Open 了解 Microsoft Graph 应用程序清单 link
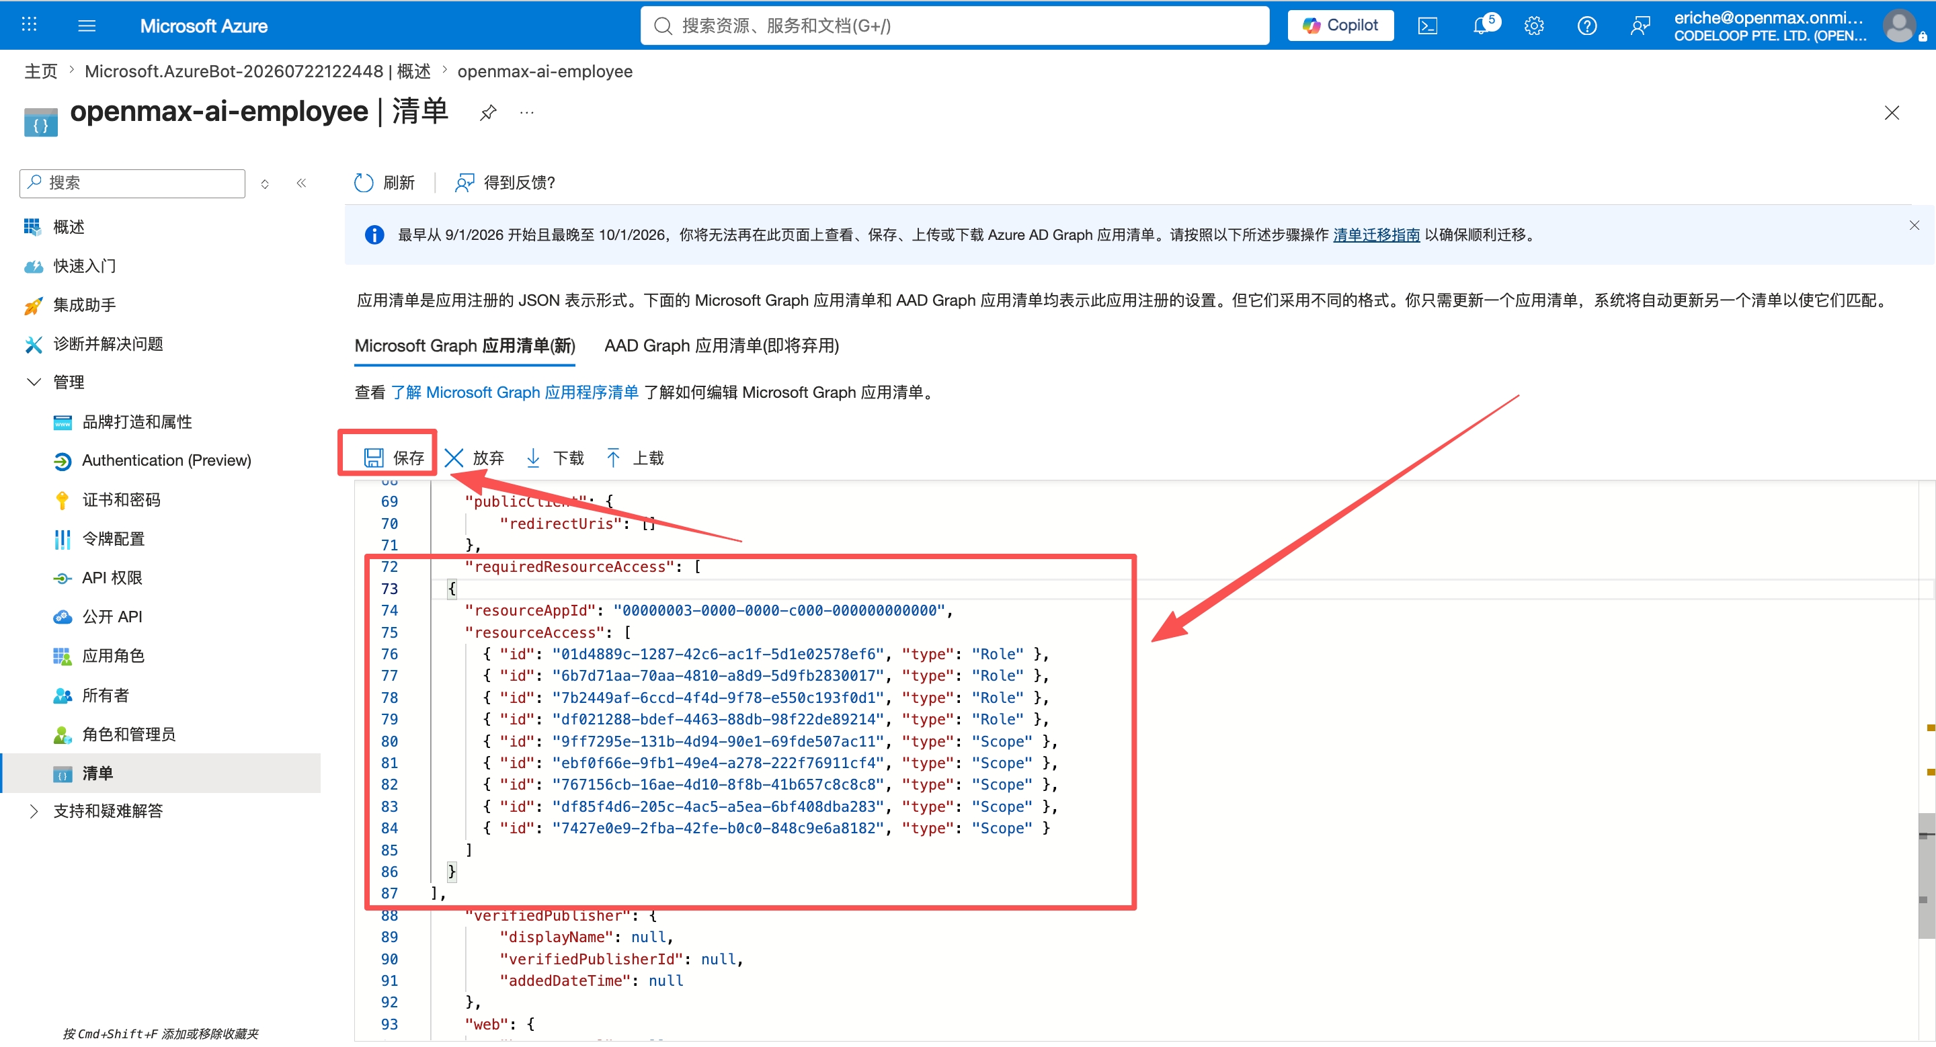This screenshot has height=1047, width=1936. pyautogui.click(x=515, y=392)
